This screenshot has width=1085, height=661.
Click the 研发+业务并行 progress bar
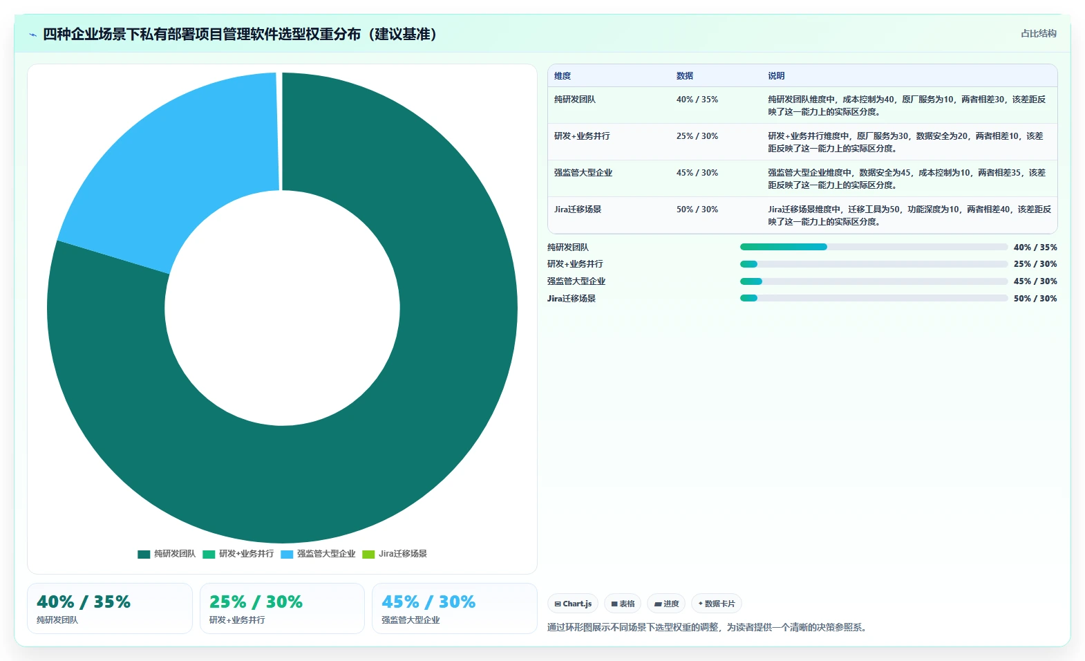coord(874,264)
